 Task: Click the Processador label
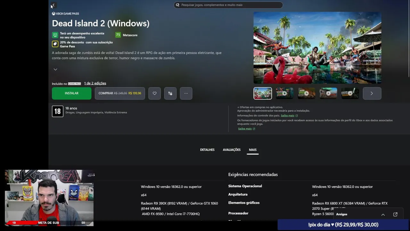click(x=238, y=213)
